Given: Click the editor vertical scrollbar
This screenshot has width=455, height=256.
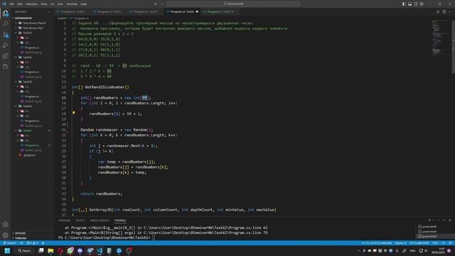Looking at the screenshot, I should pyautogui.click(x=453, y=46).
